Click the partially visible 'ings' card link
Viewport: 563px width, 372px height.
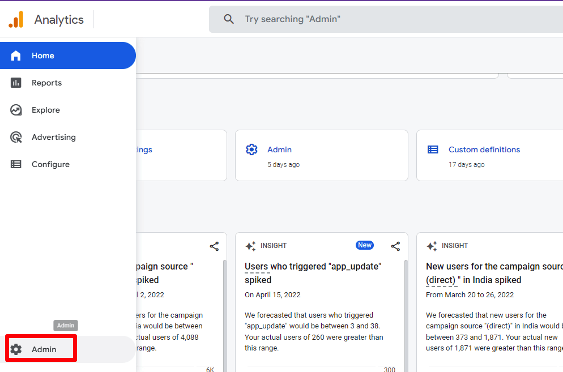[144, 149]
